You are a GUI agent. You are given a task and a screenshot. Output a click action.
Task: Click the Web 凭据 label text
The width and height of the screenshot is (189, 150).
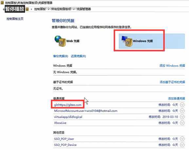73,41
